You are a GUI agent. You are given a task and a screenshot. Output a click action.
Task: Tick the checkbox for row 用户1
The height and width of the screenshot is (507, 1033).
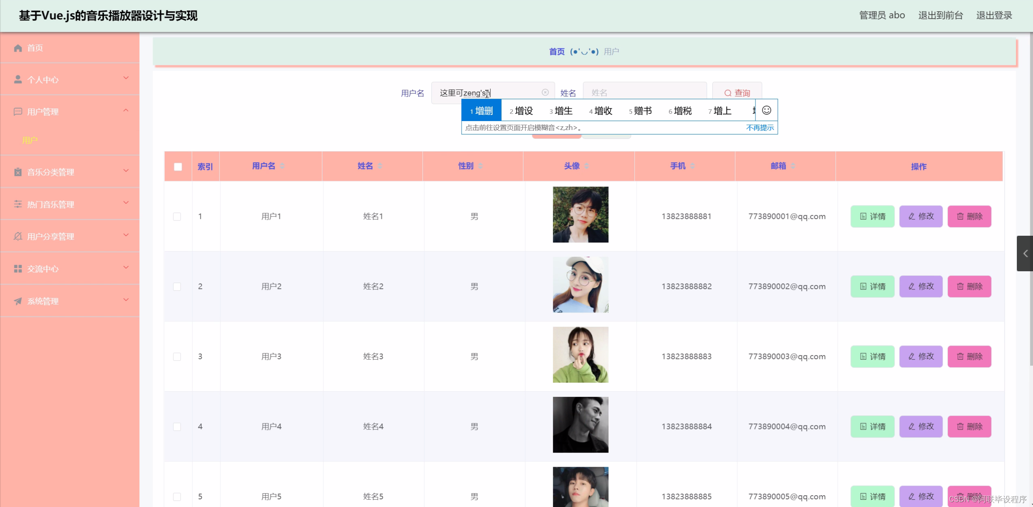coord(177,217)
